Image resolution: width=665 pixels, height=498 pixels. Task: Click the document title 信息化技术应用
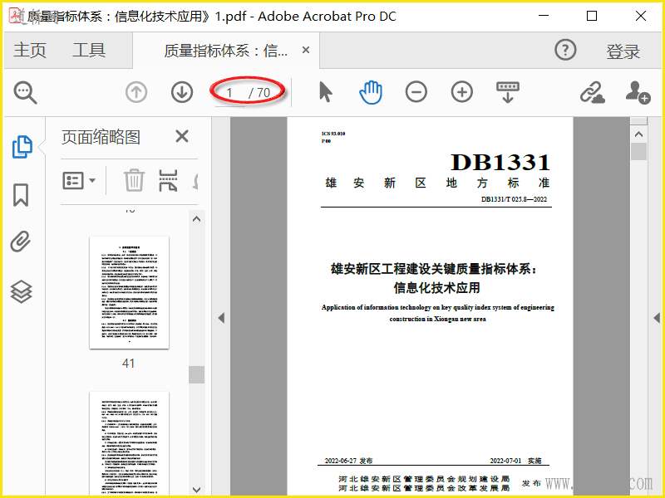(x=436, y=288)
